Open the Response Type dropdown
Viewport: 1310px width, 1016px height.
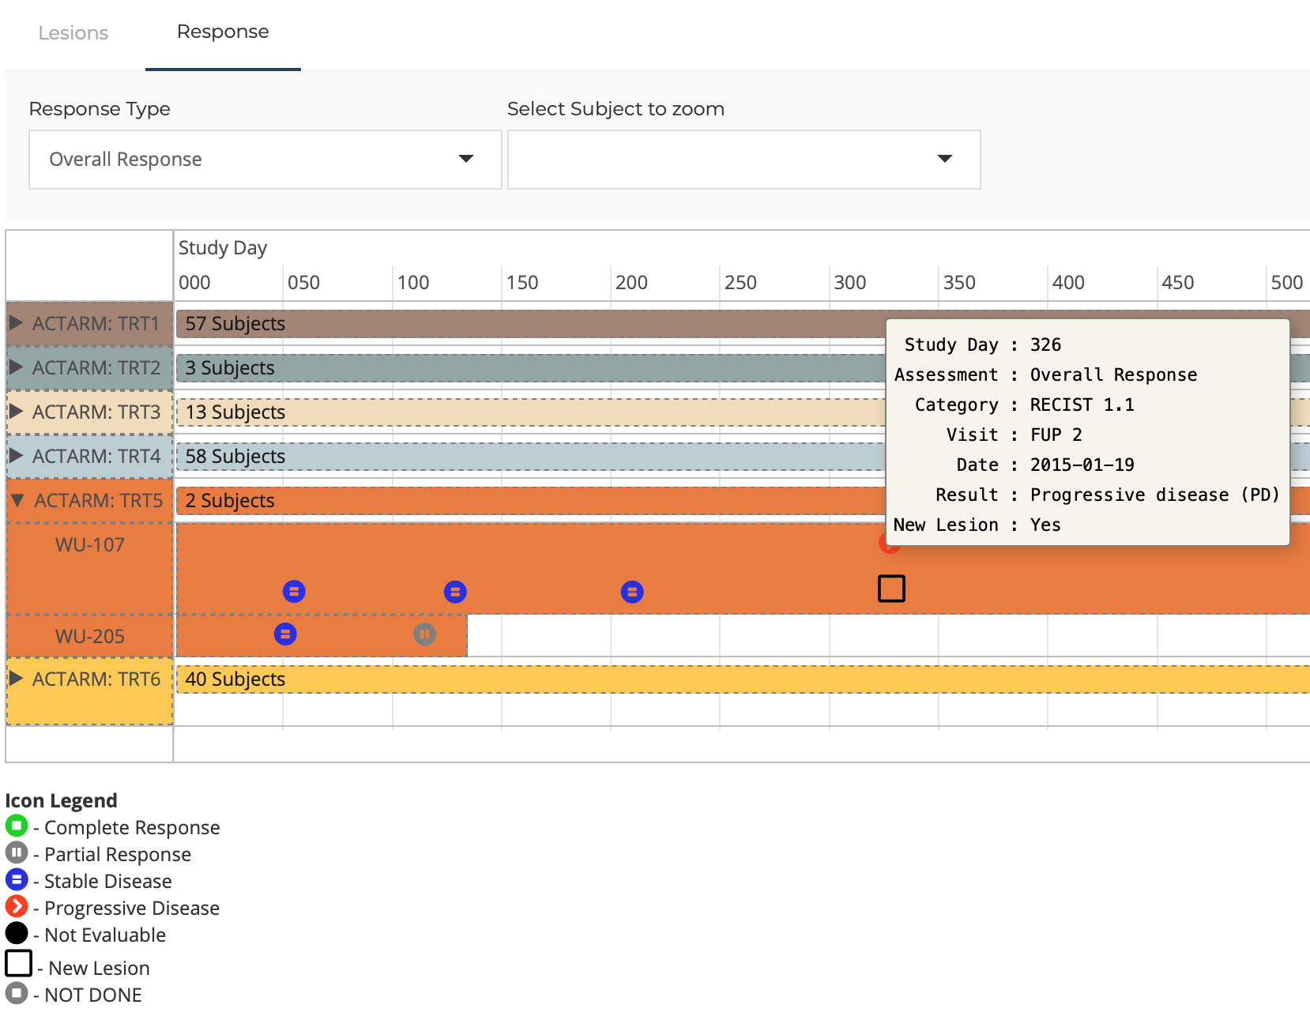tap(265, 160)
